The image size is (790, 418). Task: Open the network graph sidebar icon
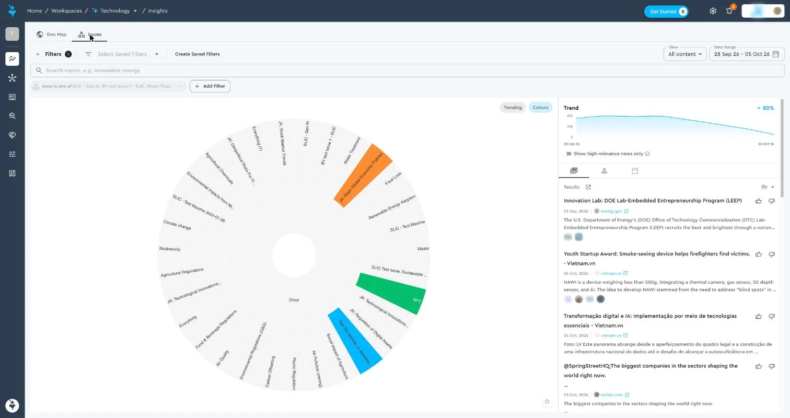12,78
